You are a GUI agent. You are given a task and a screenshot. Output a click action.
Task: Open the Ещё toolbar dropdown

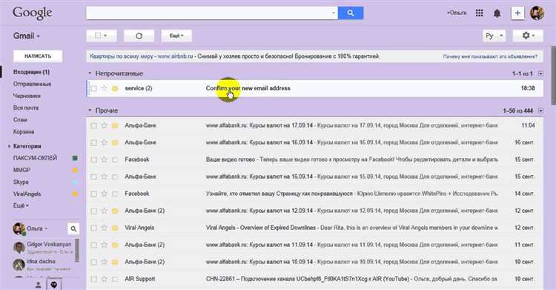coord(176,36)
